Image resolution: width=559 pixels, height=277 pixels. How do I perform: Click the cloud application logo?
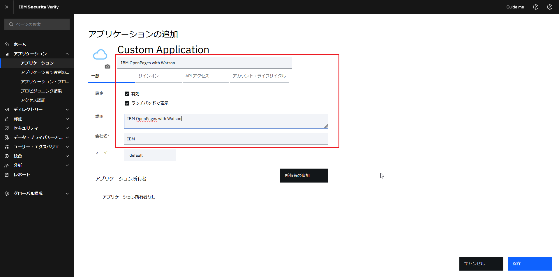(x=100, y=54)
